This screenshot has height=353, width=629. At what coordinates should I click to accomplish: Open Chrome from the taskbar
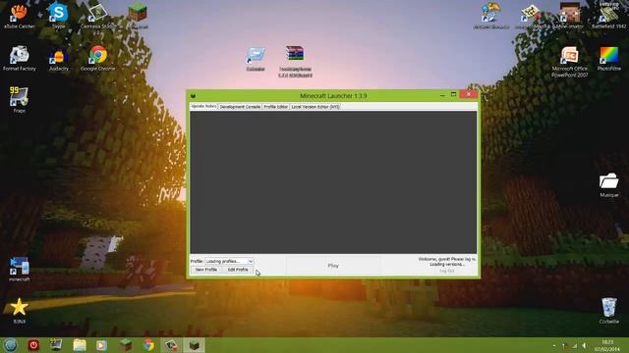pyautogui.click(x=148, y=345)
